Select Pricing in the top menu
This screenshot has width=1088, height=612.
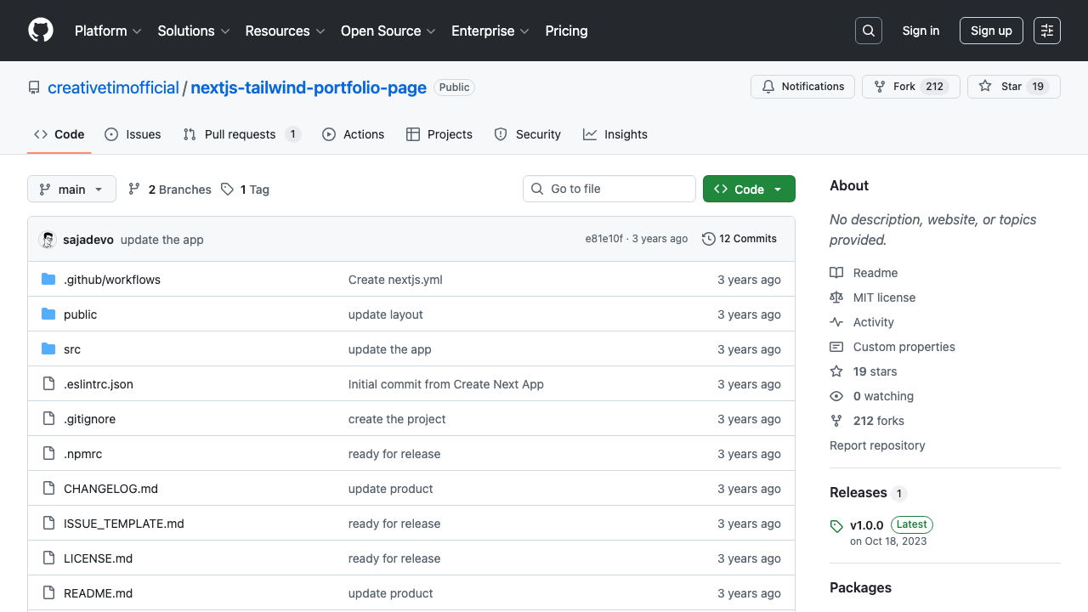coord(566,31)
